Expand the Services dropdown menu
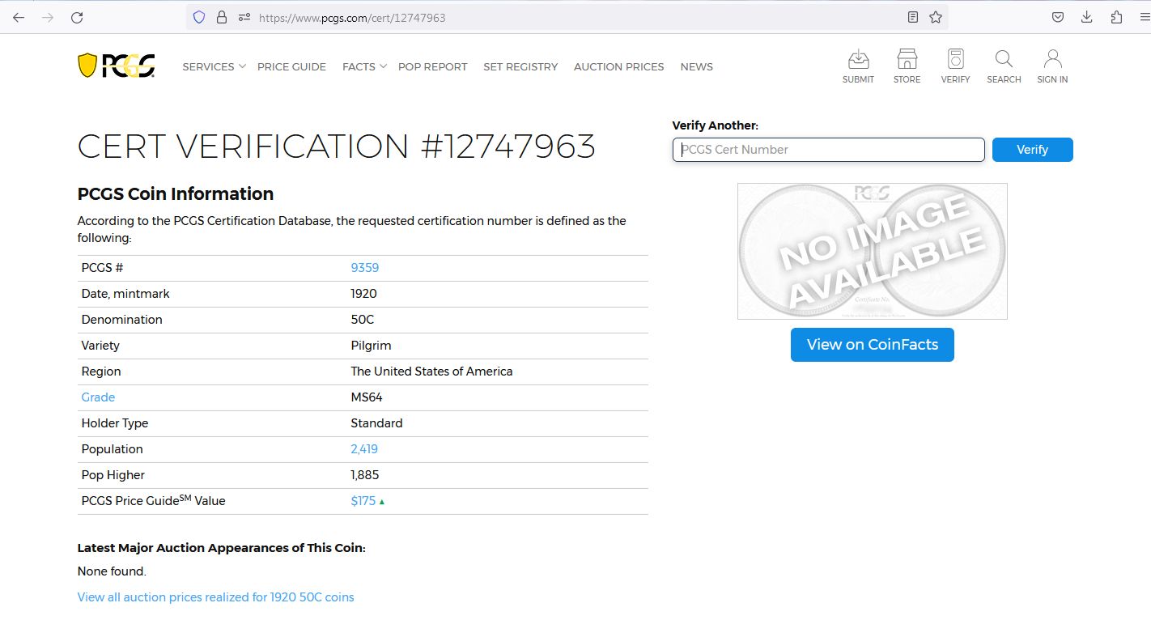The image size is (1151, 620). (x=214, y=67)
